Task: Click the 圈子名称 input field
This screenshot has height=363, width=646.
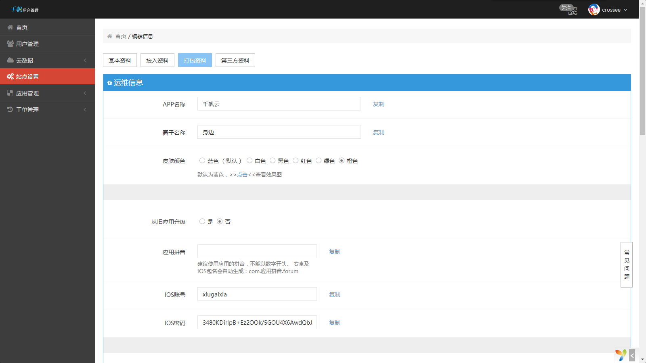Action: (279, 132)
